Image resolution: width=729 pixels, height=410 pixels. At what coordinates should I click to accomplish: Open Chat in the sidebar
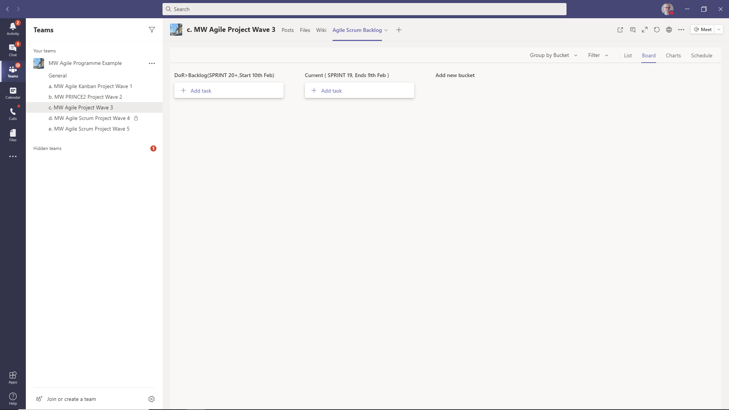13,50
